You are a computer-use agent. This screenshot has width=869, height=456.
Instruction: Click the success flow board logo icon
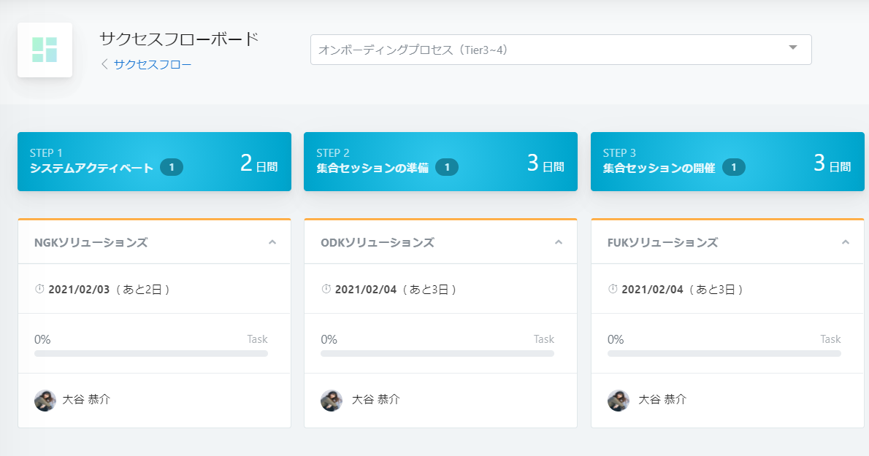pos(45,50)
